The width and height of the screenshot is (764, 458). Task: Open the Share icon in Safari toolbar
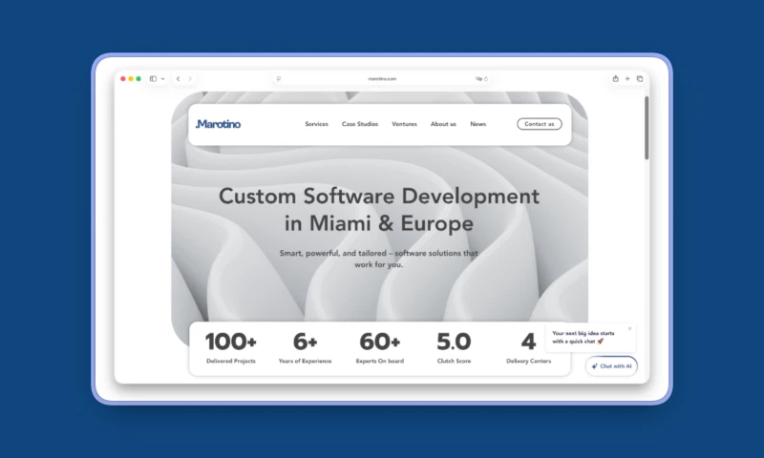pos(615,79)
